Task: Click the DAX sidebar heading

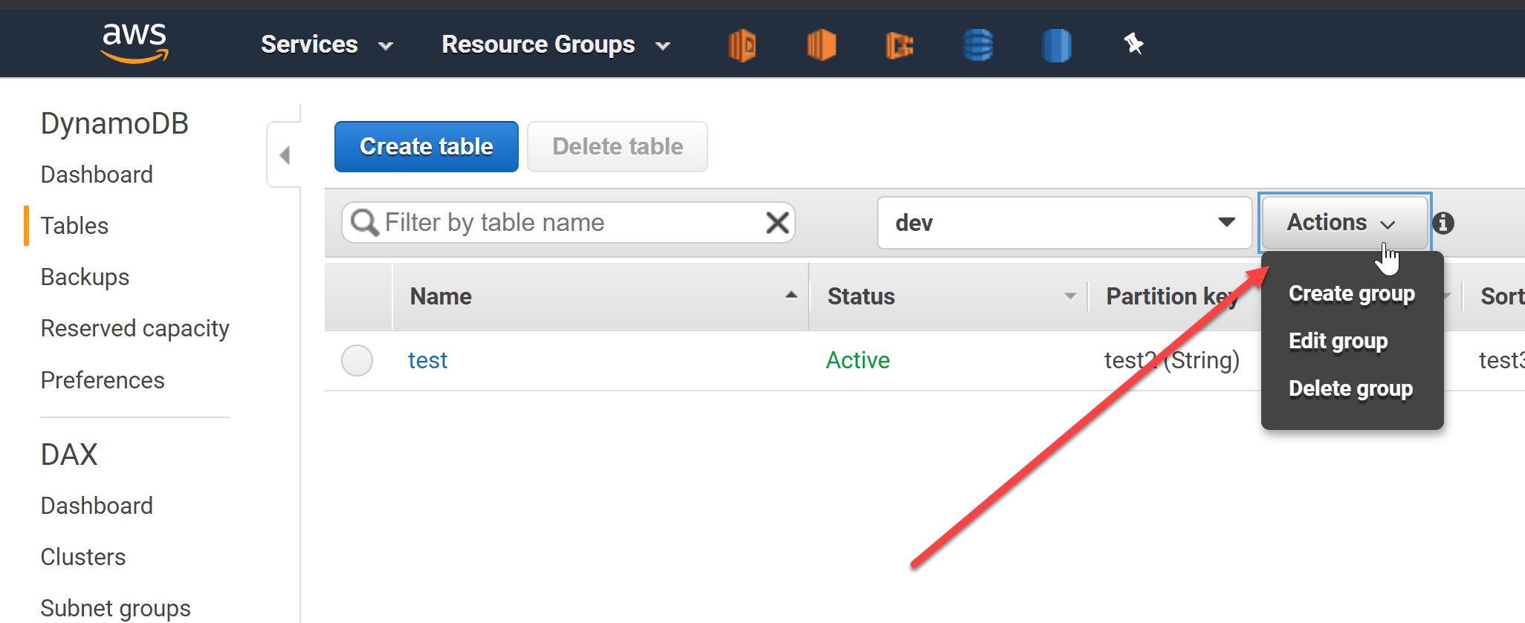Action: coord(69,454)
